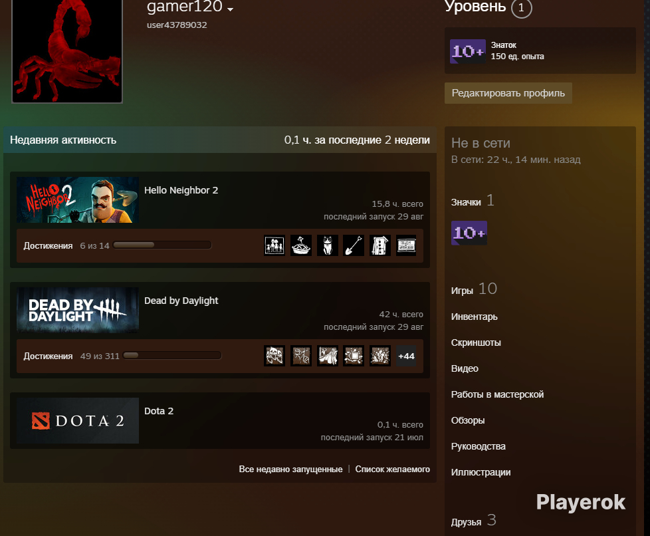
Task: Open the Dead by Daylight title link
Action: point(181,301)
